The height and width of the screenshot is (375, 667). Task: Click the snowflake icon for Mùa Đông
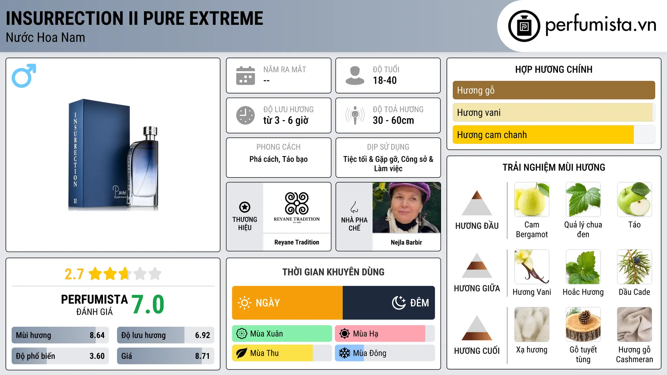(x=345, y=353)
